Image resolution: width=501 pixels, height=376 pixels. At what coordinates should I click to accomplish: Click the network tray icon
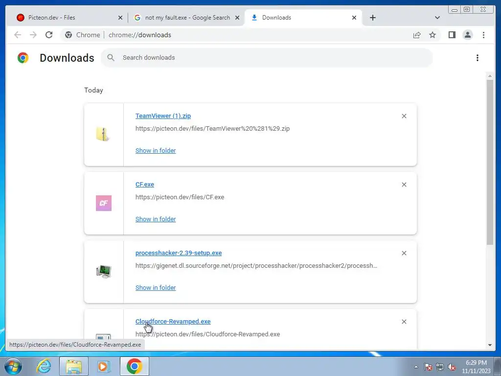(x=440, y=367)
